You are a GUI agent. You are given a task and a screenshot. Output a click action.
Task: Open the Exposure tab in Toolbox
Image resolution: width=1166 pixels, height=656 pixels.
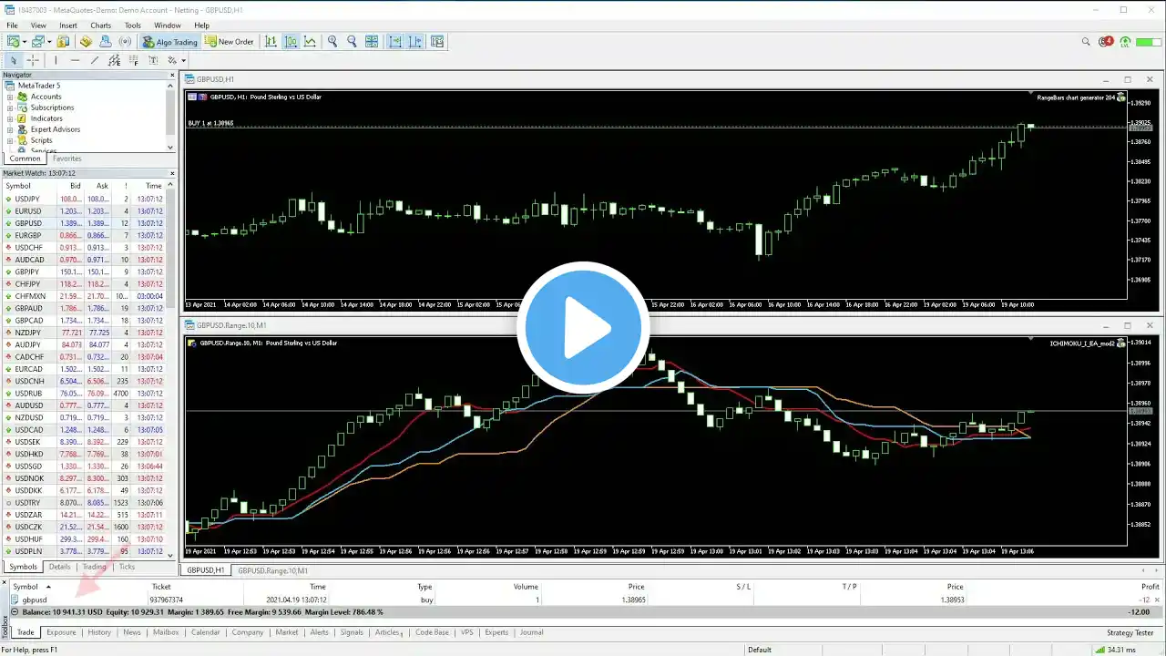61,632
